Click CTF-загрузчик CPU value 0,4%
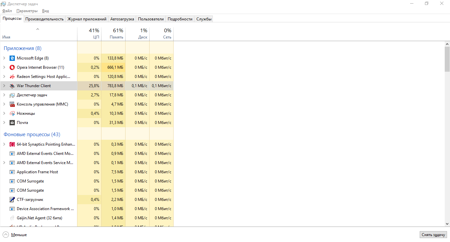 pyautogui.click(x=95, y=200)
